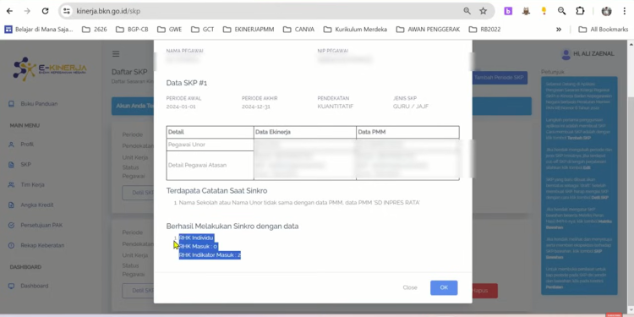This screenshot has height=317, width=634.
Task: Open the CANVA bookmark folder
Action: pos(298,29)
